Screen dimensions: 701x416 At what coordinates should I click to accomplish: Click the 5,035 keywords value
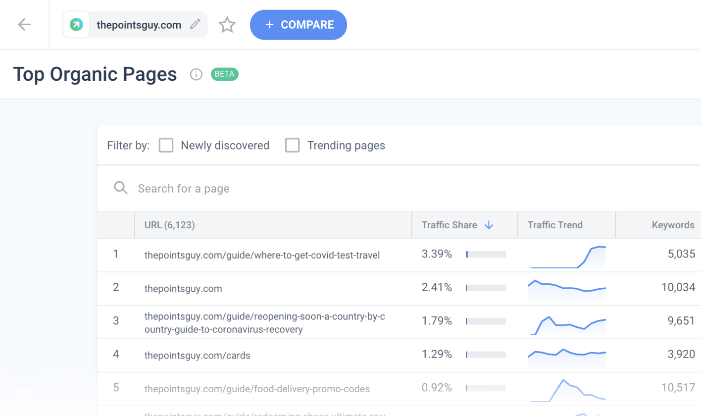(x=681, y=254)
